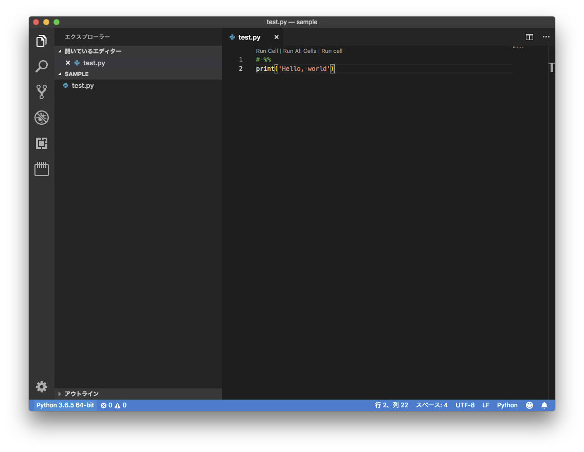Screen dimensions: 584x452
Task: Change indentation via スペース: 4
Action: (432, 405)
